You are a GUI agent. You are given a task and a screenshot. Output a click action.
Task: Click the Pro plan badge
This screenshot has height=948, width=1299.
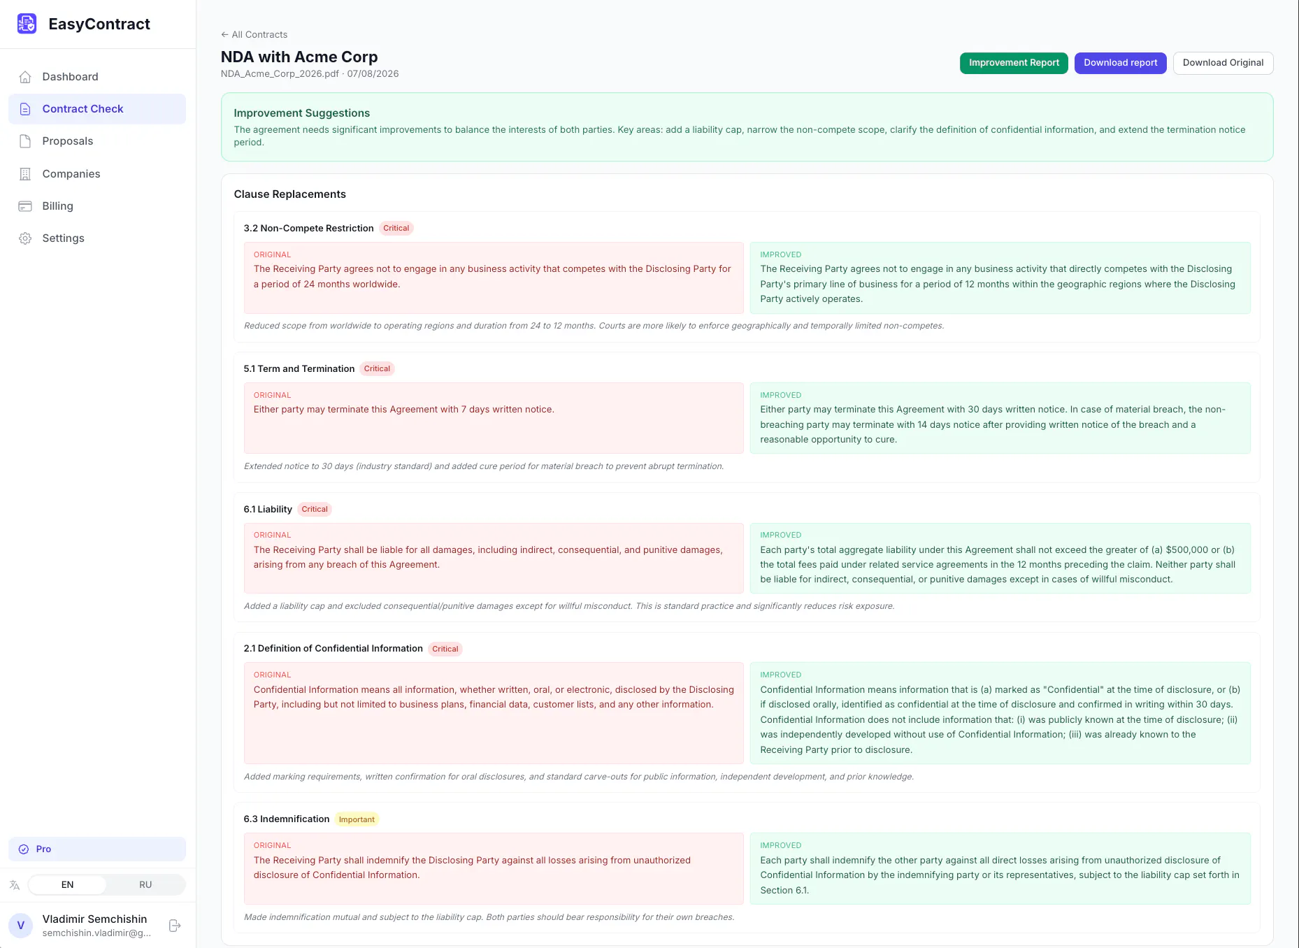click(x=97, y=849)
